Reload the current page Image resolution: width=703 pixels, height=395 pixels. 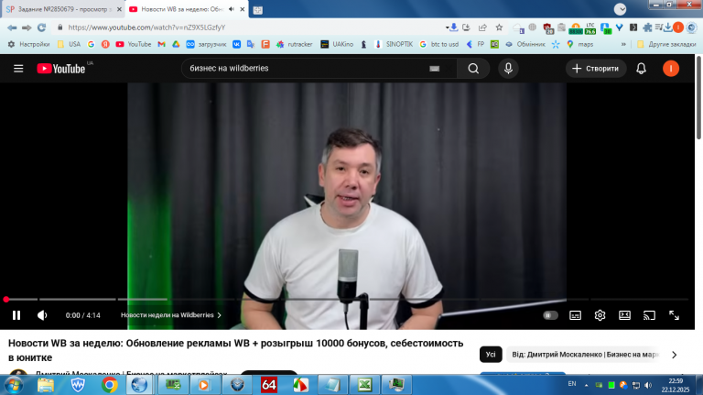(x=42, y=27)
